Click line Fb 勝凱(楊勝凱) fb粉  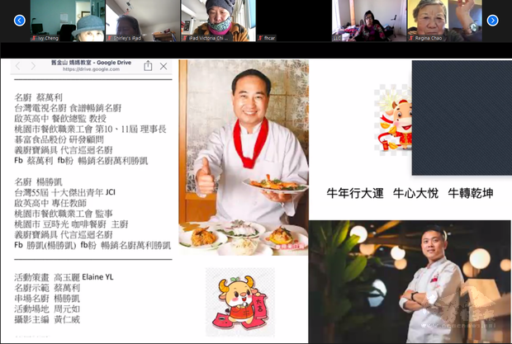pos(92,245)
